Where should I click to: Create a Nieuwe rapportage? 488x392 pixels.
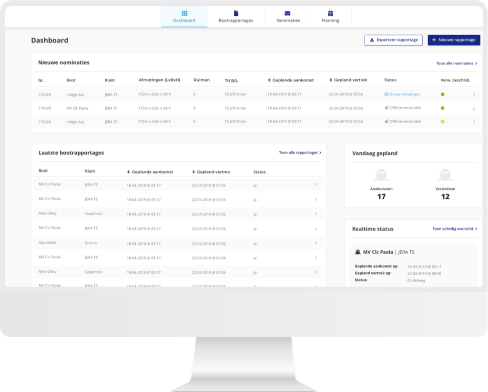coord(454,40)
